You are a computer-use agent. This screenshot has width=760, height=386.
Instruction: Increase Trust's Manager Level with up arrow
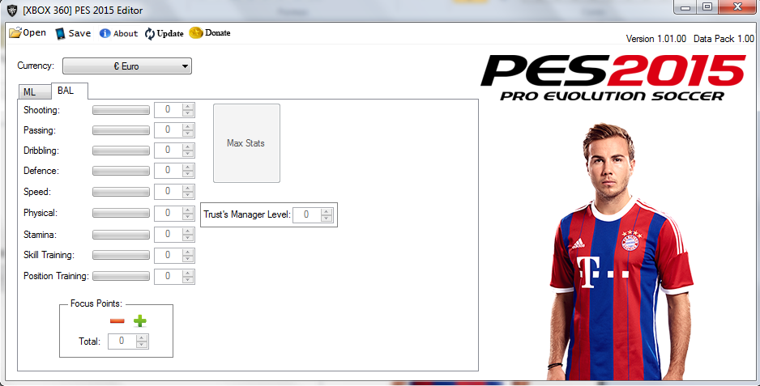pyautogui.click(x=327, y=212)
